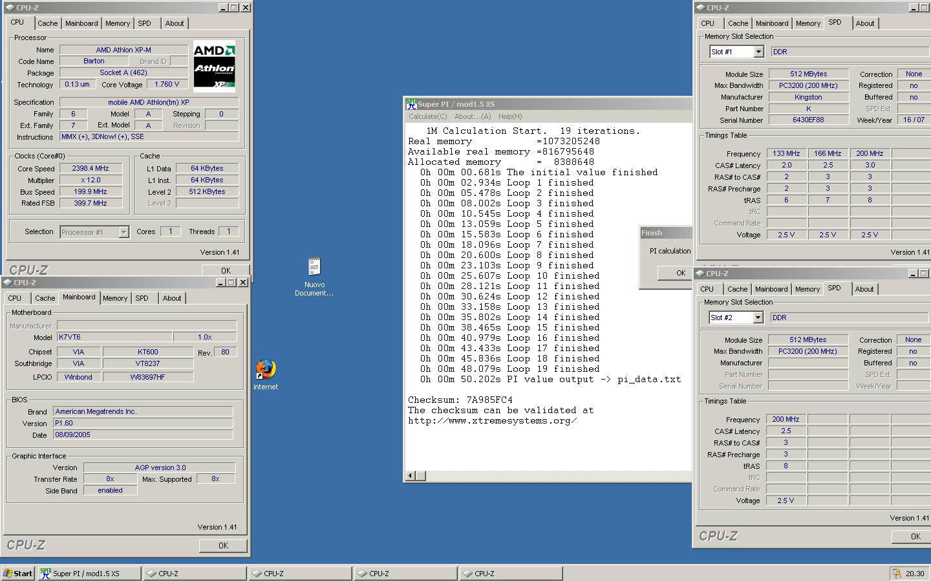Click the chipset model KT600 field
The image size is (931, 582).
(147, 352)
